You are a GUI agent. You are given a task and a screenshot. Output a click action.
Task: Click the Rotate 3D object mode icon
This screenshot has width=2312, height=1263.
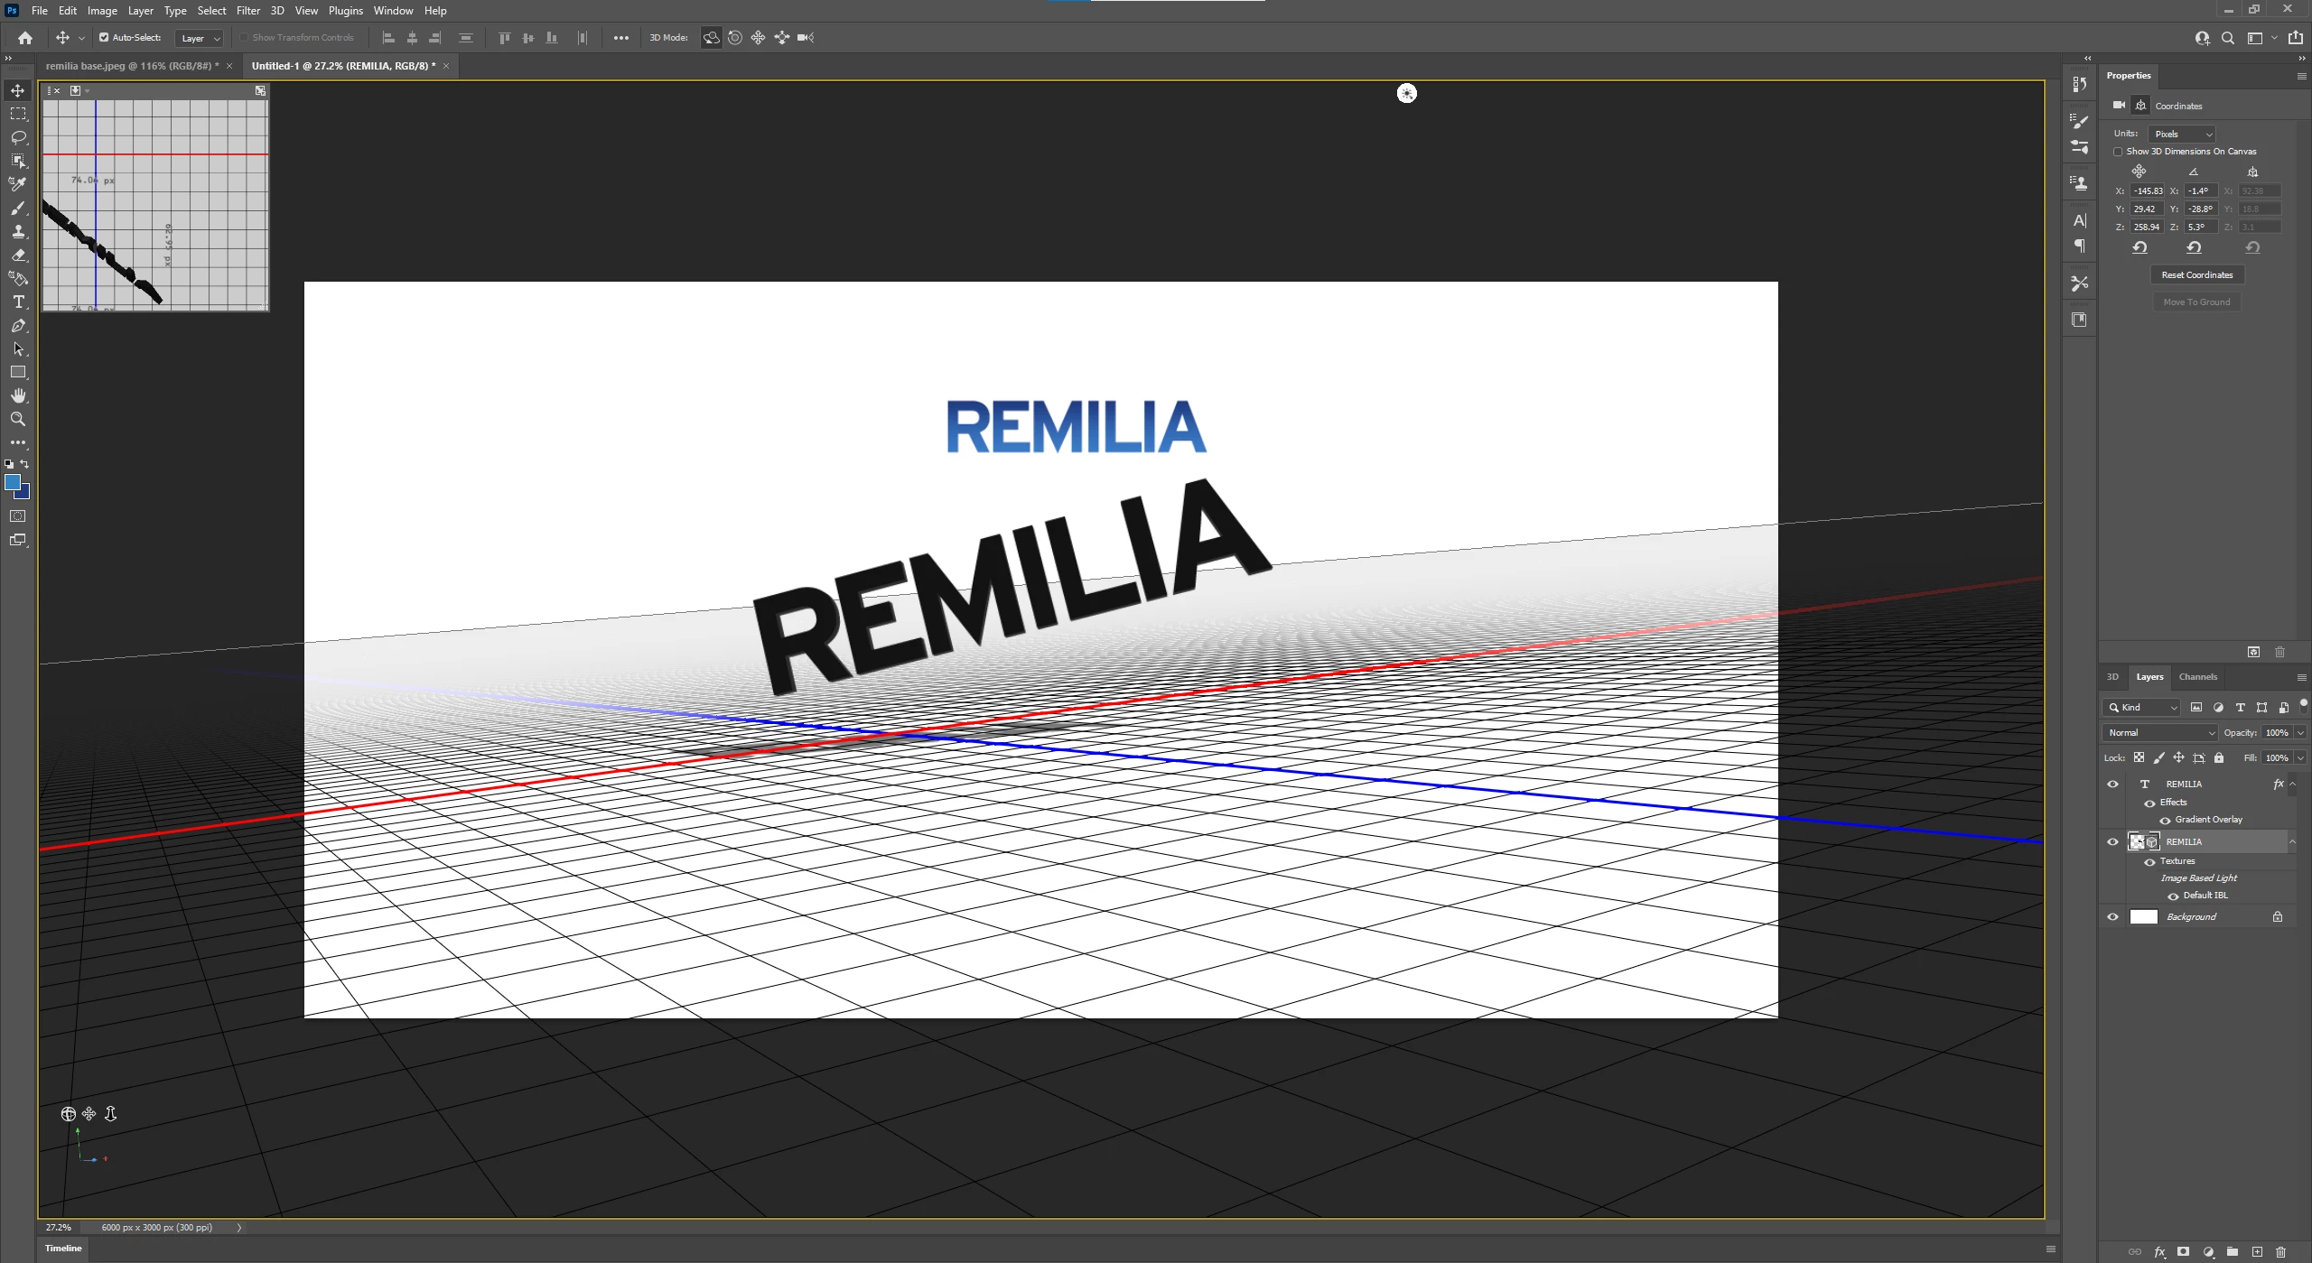(x=712, y=38)
